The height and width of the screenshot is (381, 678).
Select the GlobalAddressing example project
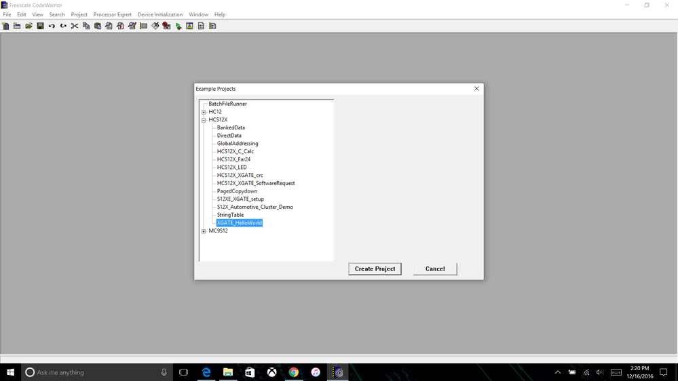click(x=238, y=144)
